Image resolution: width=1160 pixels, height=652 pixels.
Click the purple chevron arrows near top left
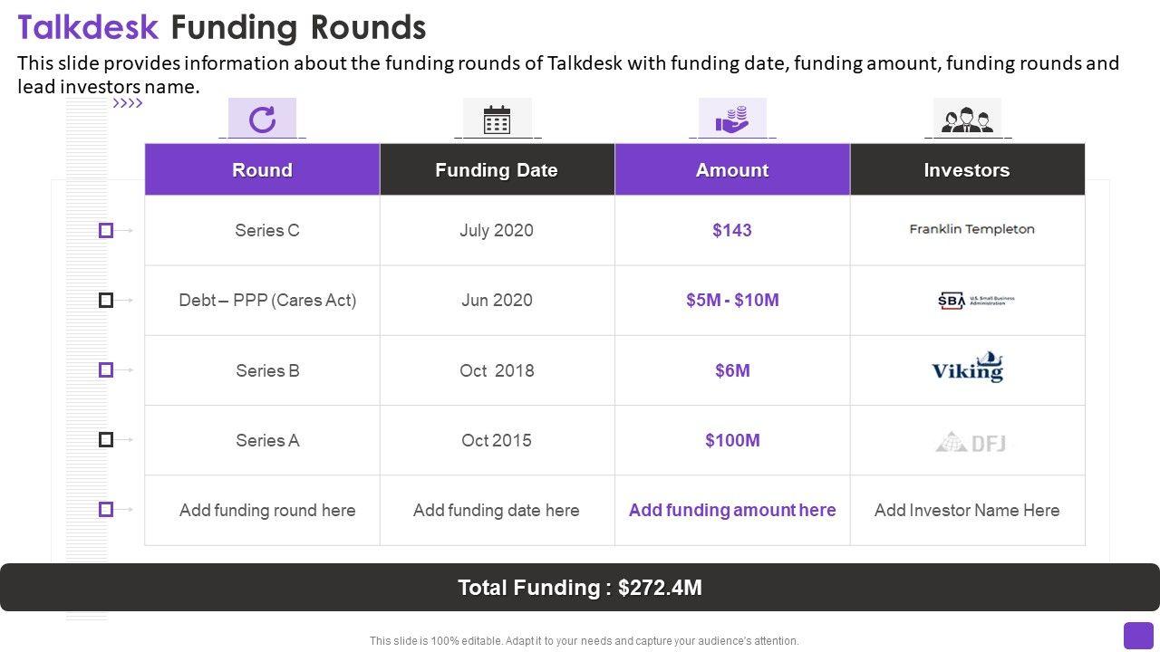128,104
